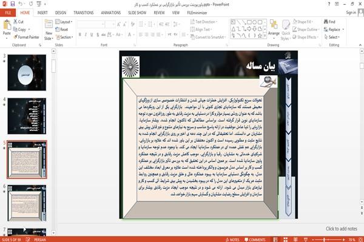The image size is (364, 242).
Task: Select slide 4 thumbnail in panel
Action: (x=27, y=116)
